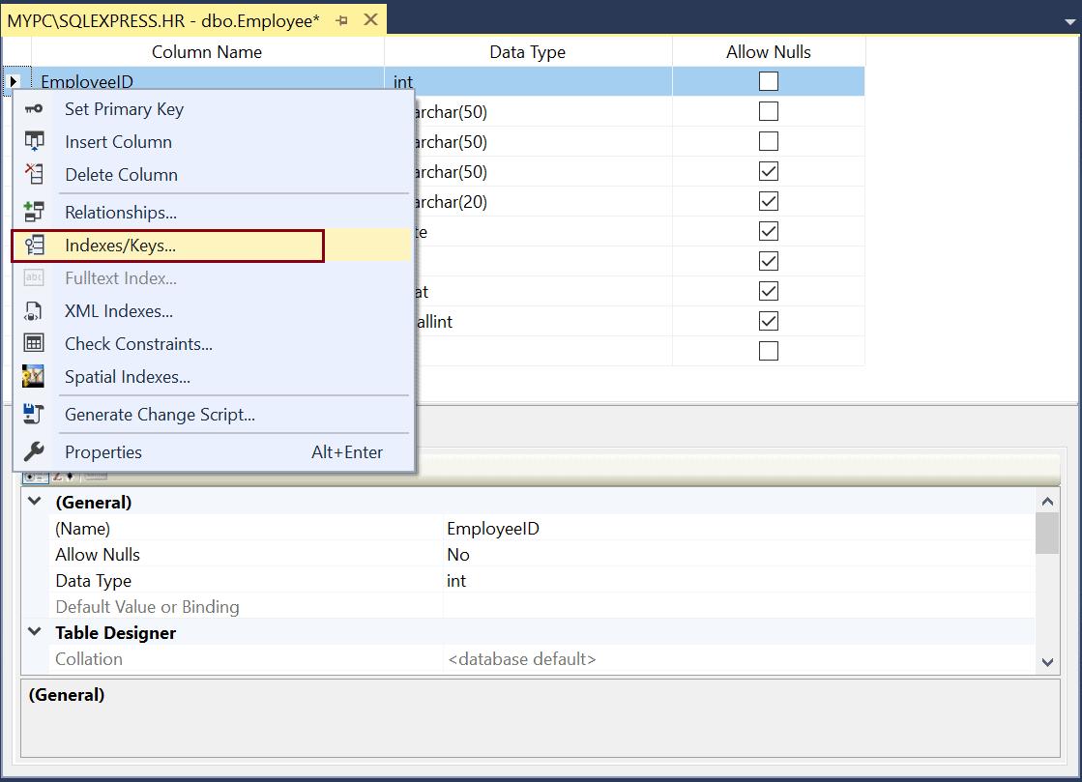Screen dimensions: 1082x782
Task: Enable Allow Nulls for the EmployeeID row
Action: click(x=767, y=81)
